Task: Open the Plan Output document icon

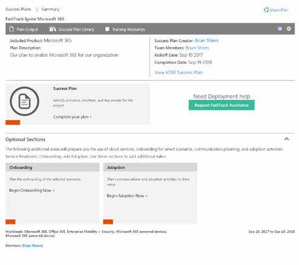Action: point(12,29)
